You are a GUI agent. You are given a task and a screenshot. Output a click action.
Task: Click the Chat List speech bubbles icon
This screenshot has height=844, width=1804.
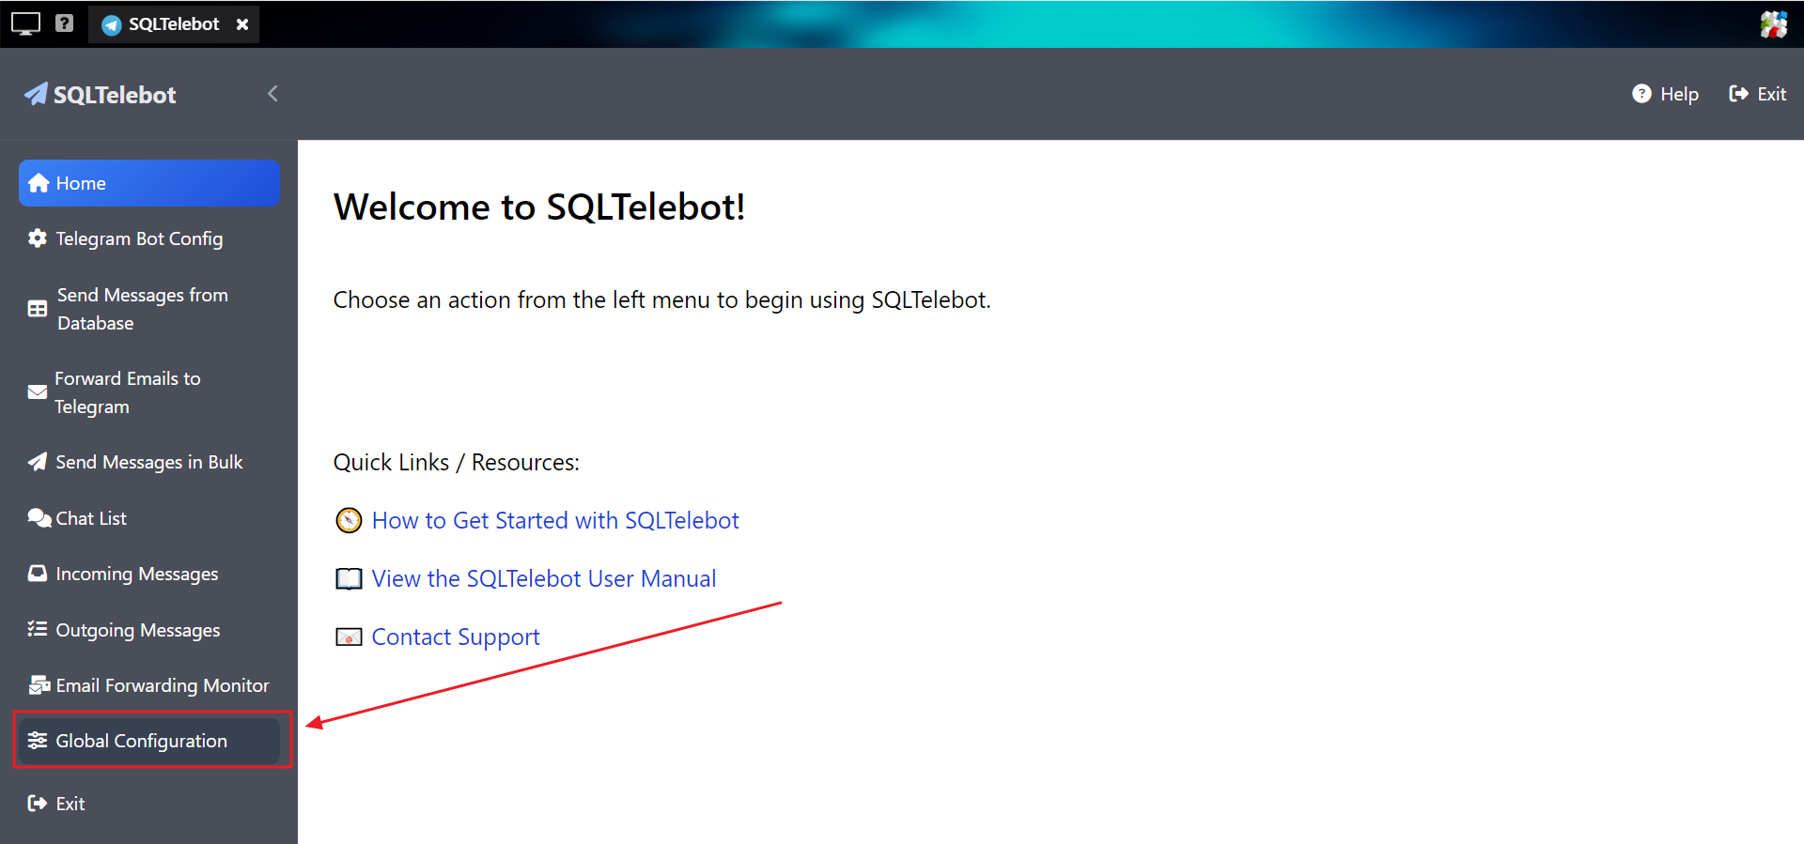(39, 518)
